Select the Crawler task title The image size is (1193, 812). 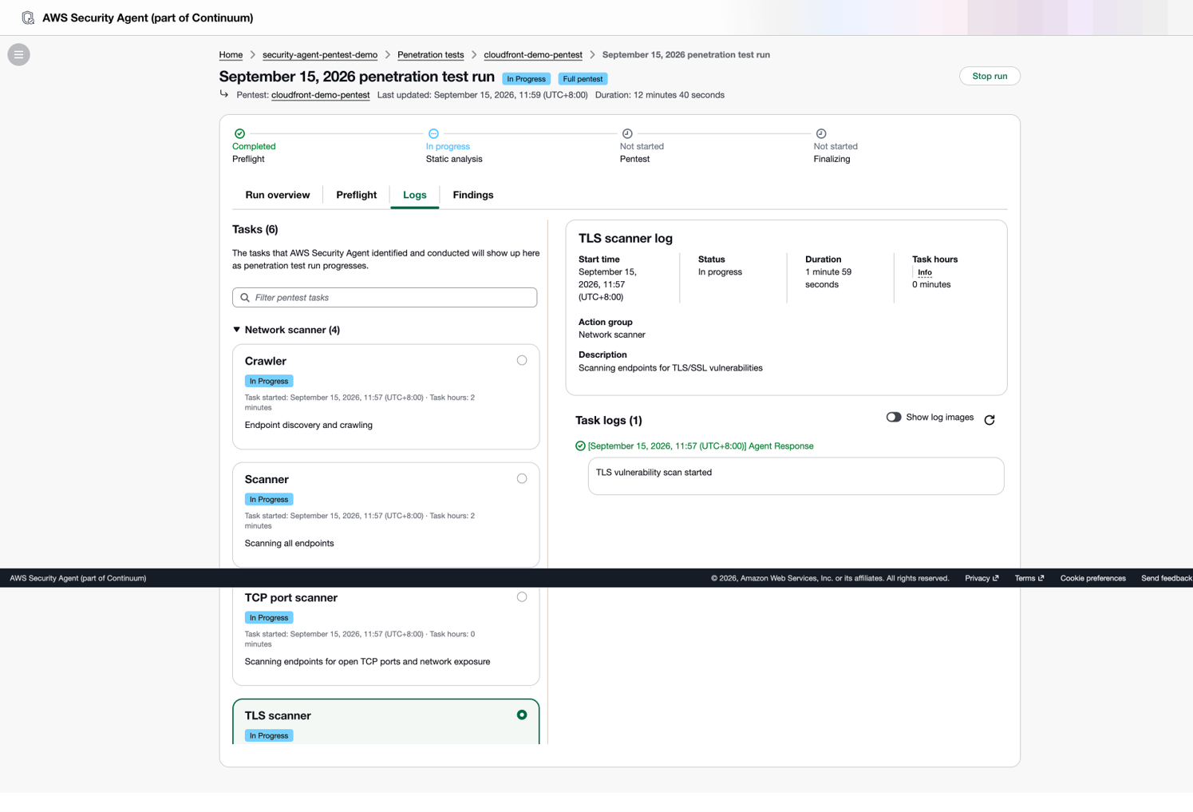pyautogui.click(x=266, y=361)
